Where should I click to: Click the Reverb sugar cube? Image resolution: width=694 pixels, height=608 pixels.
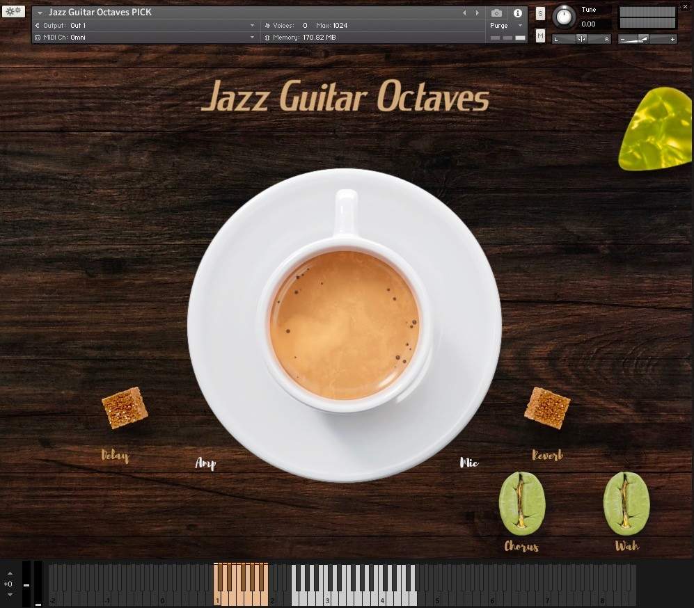click(547, 408)
